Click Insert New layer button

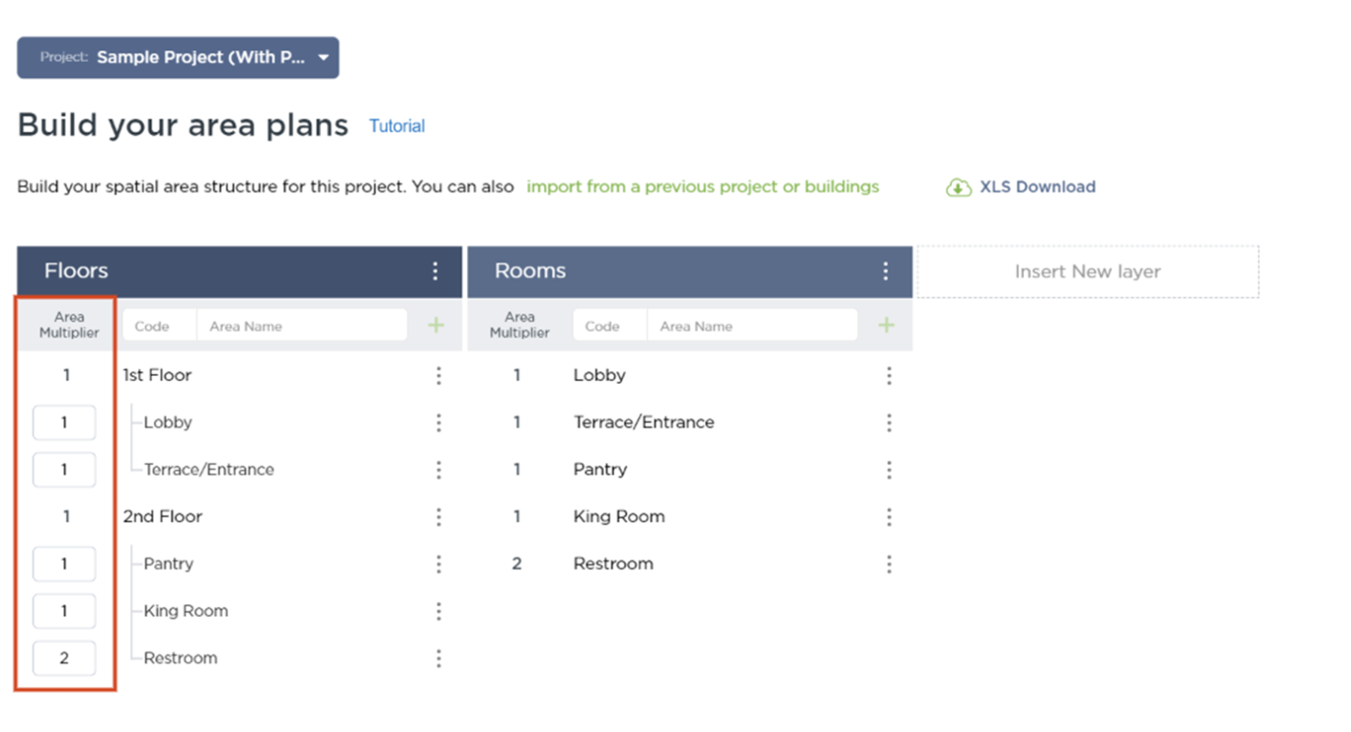click(1087, 272)
